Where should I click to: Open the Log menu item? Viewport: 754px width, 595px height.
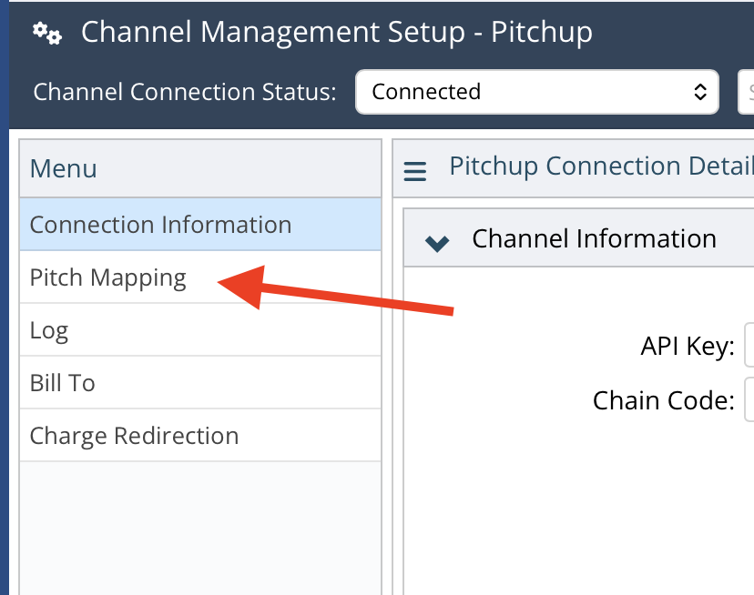point(200,330)
